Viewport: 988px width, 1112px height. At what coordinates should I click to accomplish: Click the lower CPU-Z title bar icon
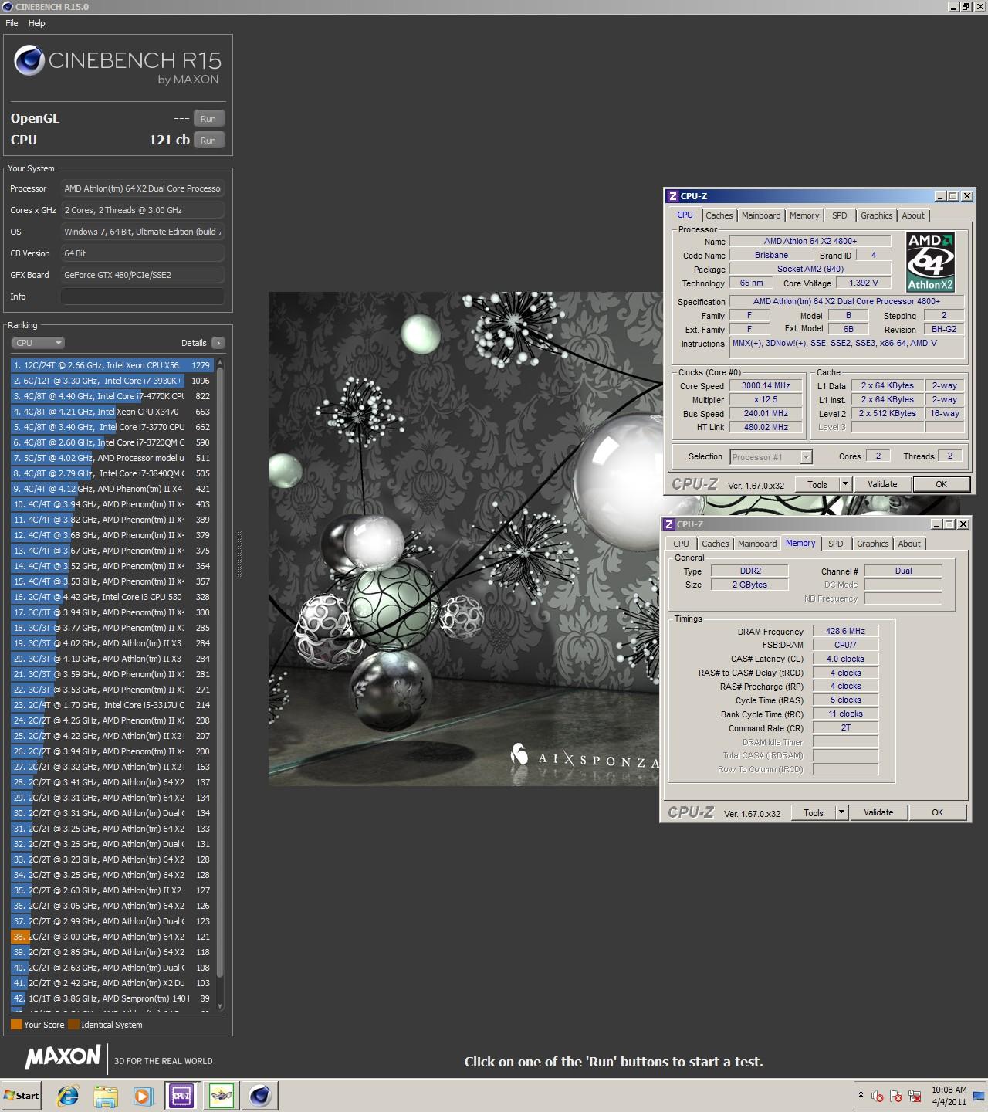tap(668, 524)
